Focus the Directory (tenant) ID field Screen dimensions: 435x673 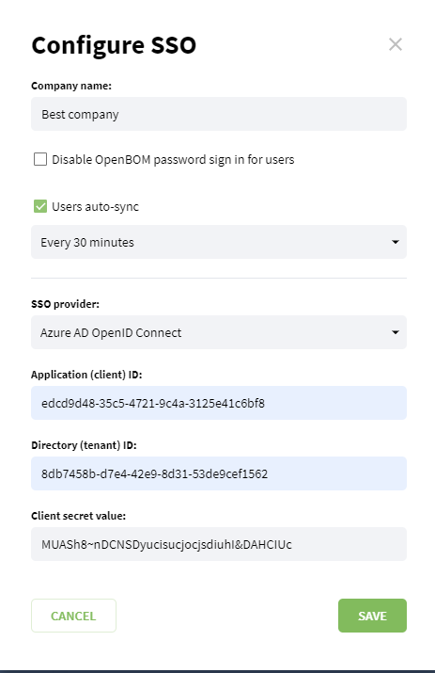tap(219, 473)
